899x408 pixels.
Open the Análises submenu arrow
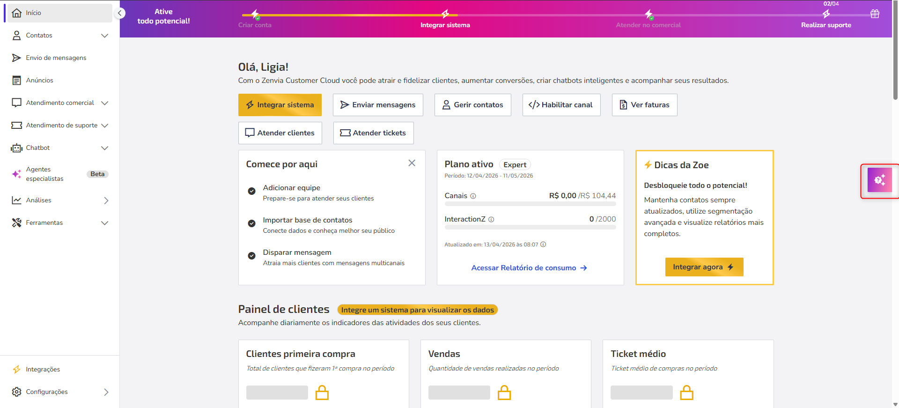click(106, 200)
